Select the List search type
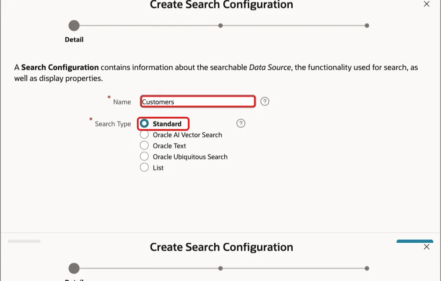 click(144, 167)
